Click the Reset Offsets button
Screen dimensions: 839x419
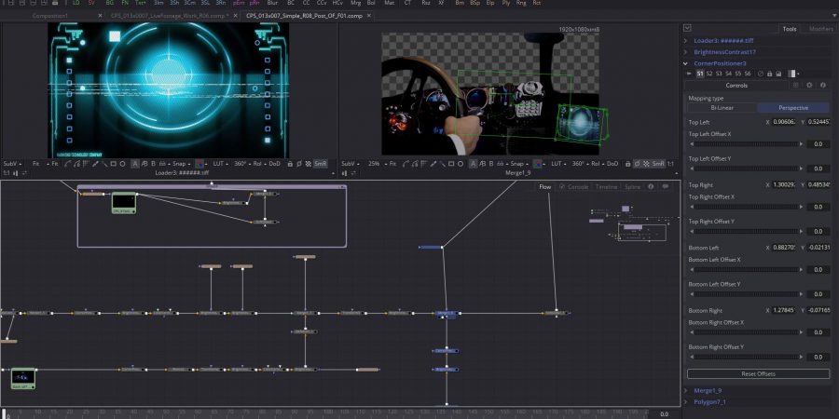click(x=758, y=373)
